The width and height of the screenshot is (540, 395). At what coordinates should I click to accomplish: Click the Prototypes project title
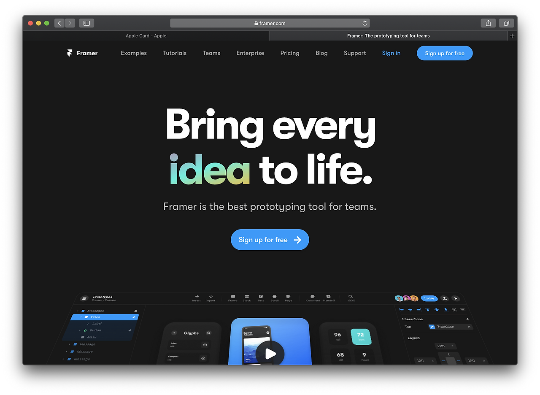103,297
